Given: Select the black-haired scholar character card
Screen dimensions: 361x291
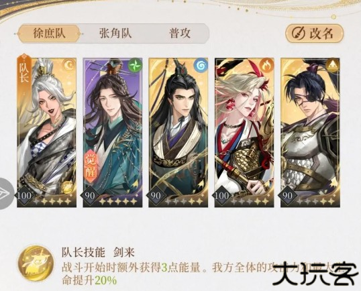Looking at the screenshot, I should coord(178,133).
